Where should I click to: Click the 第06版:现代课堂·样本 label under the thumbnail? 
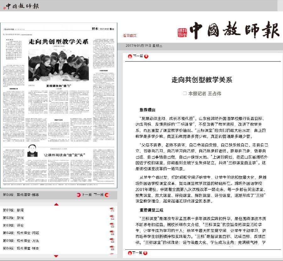(21, 194)
